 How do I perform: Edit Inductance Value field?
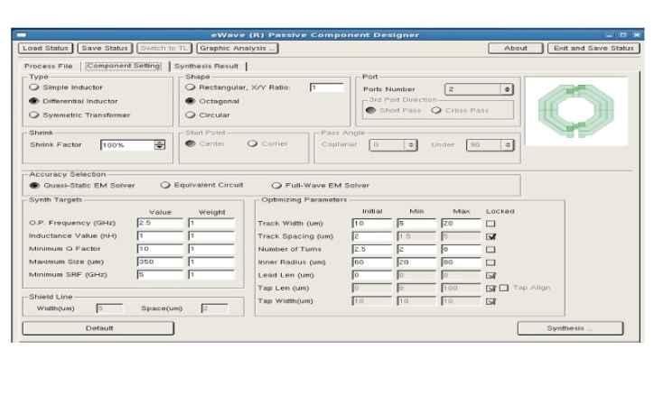(x=160, y=236)
